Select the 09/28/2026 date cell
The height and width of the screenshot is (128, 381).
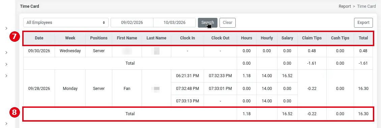click(39, 88)
